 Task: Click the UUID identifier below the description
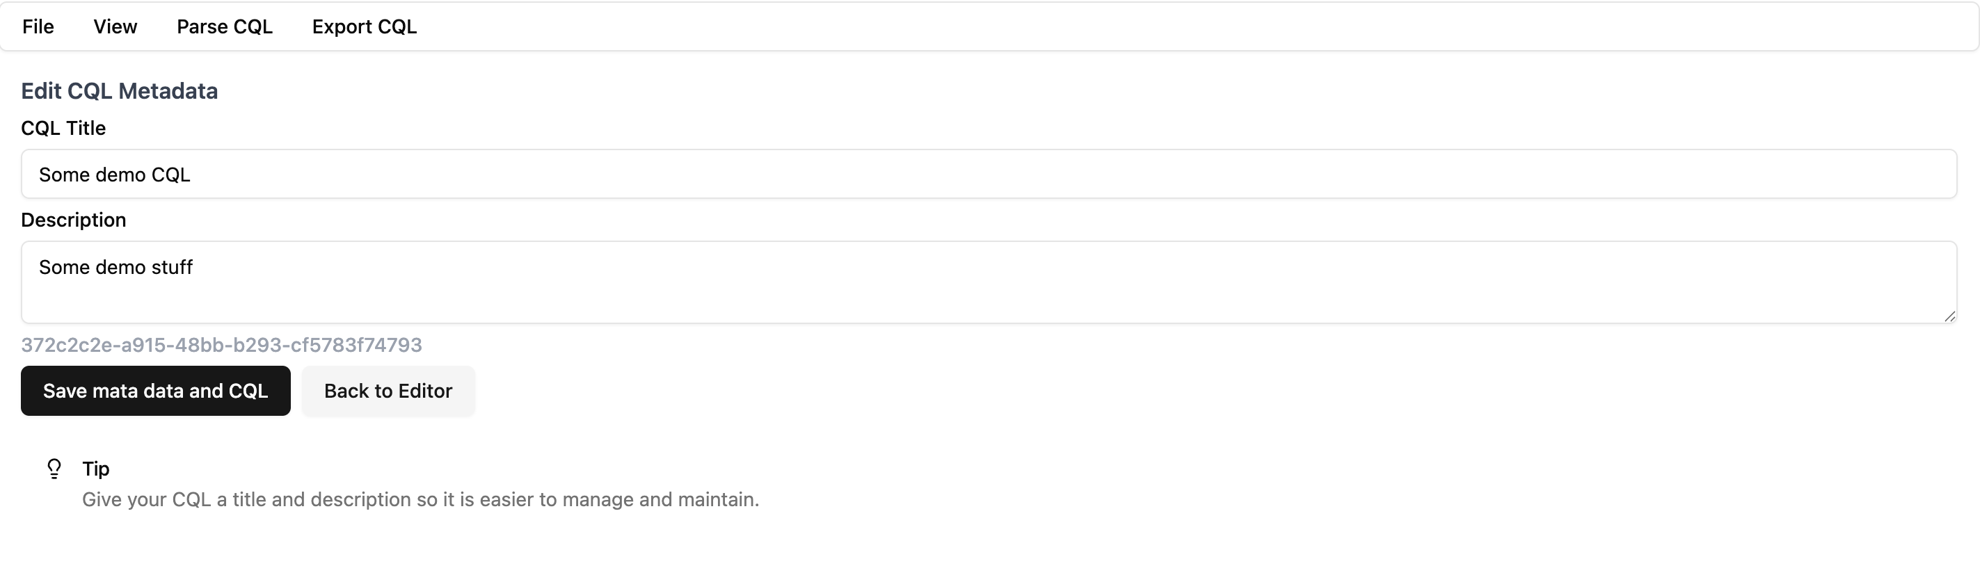click(221, 345)
